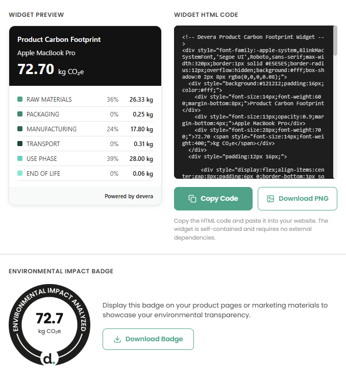Click the code box scrollbar thumb
Image resolution: width=346 pixels, height=377 pixels.
pos(335,41)
